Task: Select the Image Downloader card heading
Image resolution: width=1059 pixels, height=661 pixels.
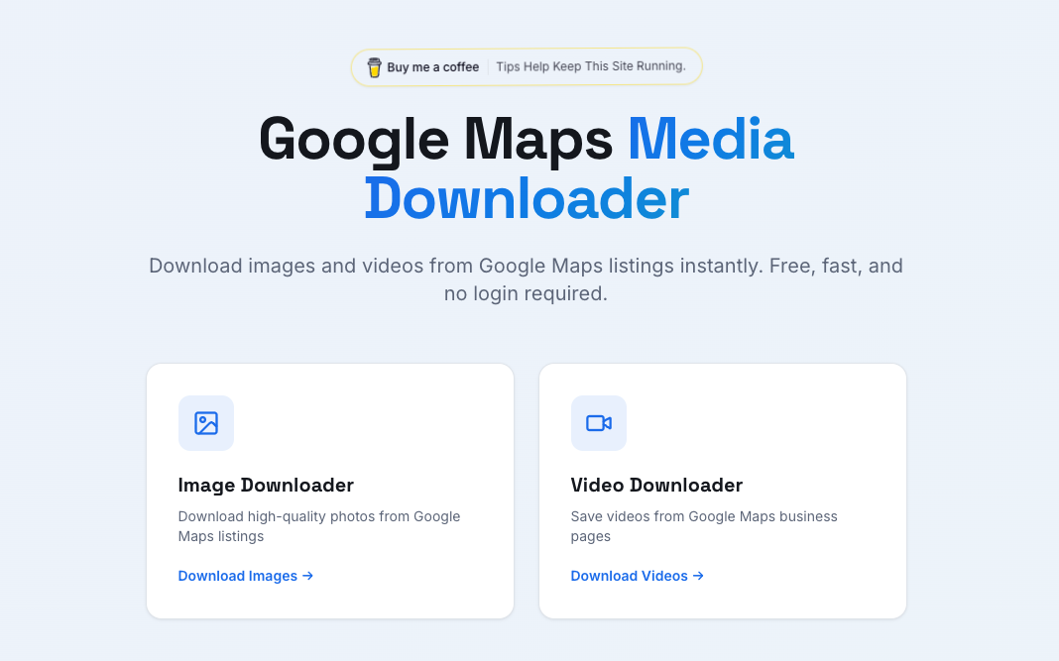Action: 266,485
